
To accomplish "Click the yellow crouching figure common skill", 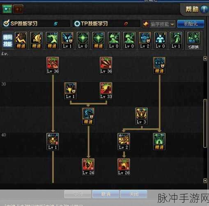I will pyautogui.click(x=21, y=40).
